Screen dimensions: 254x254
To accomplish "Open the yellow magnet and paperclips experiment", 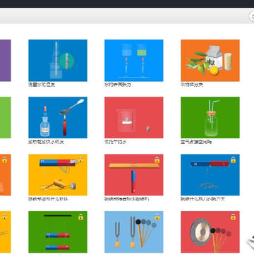I will tap(58, 175).
